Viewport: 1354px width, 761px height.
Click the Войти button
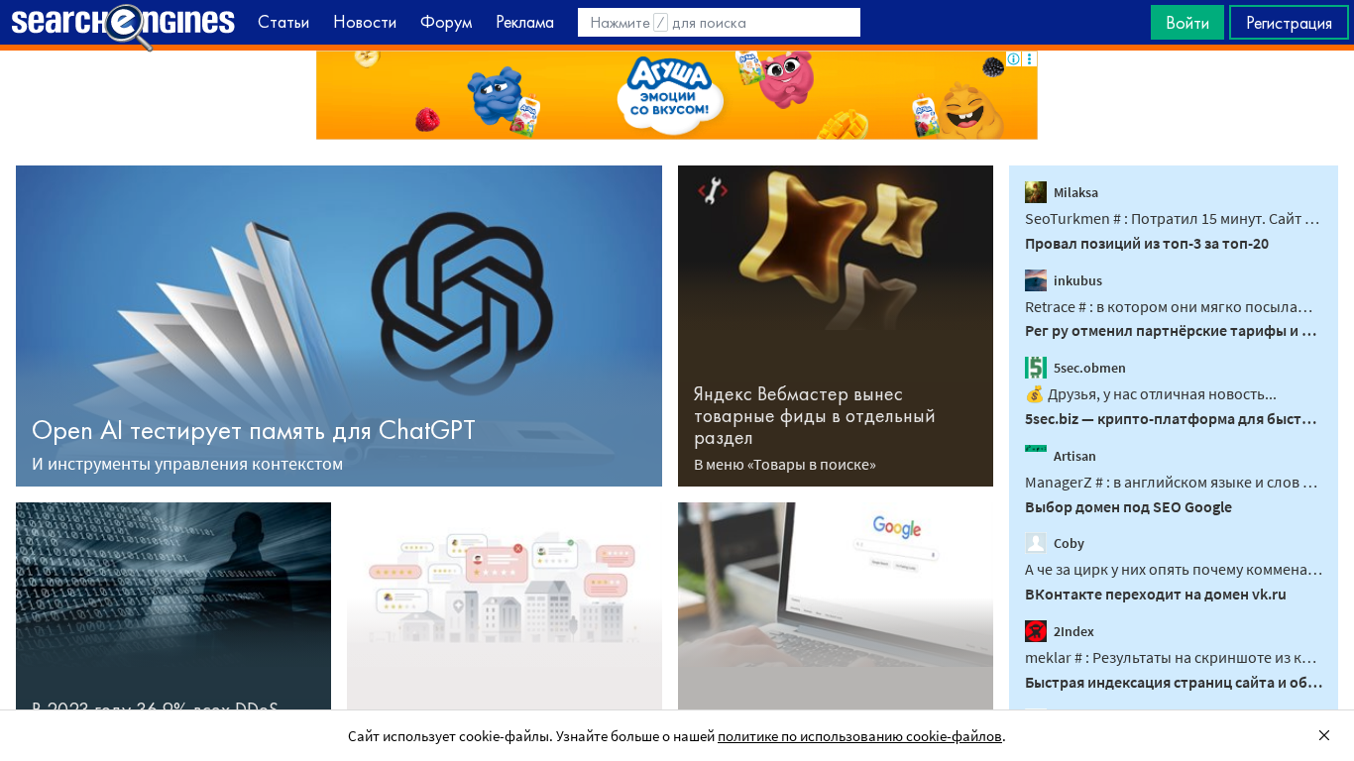pyautogui.click(x=1187, y=22)
